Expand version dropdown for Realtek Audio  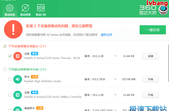click(x=116, y=79)
